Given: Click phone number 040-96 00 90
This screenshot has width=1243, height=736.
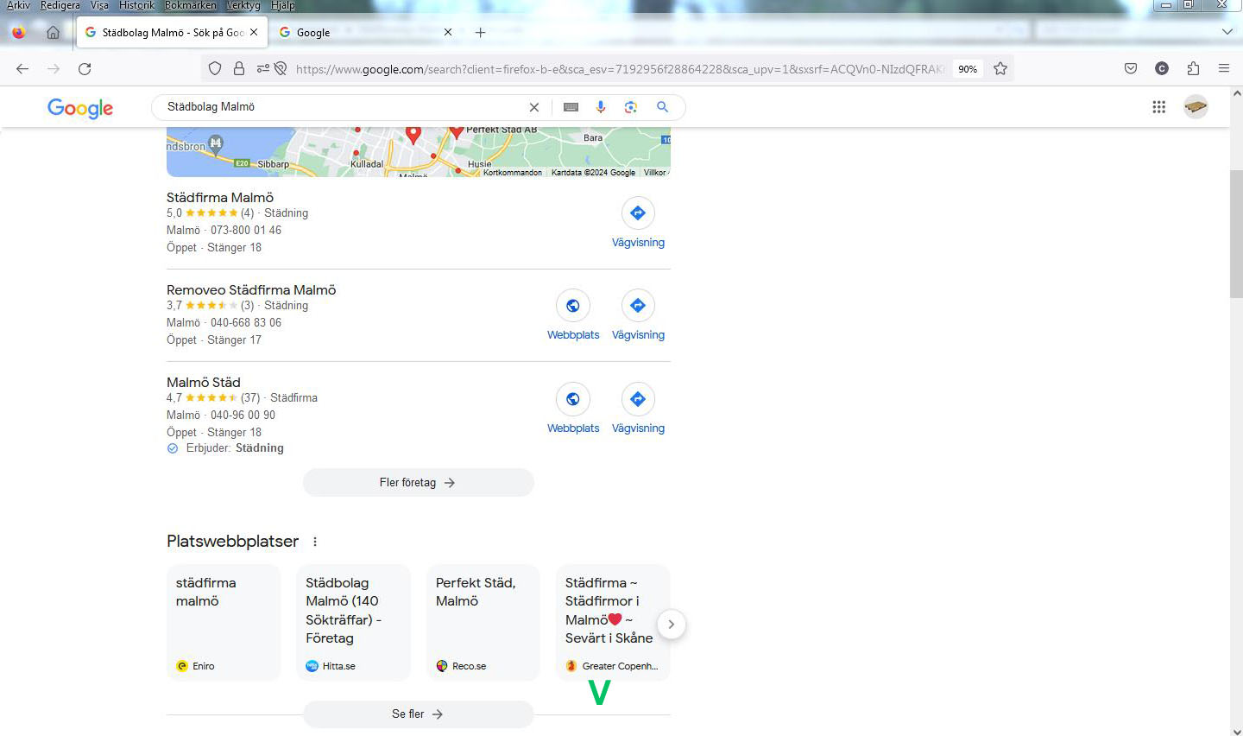Looking at the screenshot, I should point(243,416).
